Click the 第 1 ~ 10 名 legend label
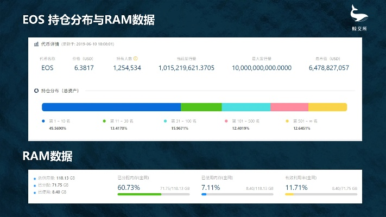This screenshot has height=217, width=386. [60, 121]
